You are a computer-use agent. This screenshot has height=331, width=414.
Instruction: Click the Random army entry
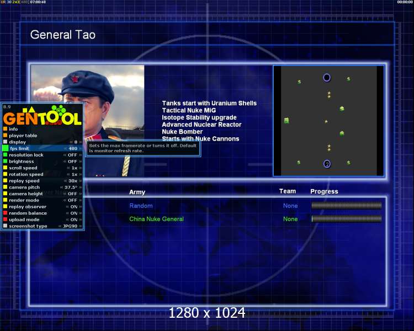[141, 206]
